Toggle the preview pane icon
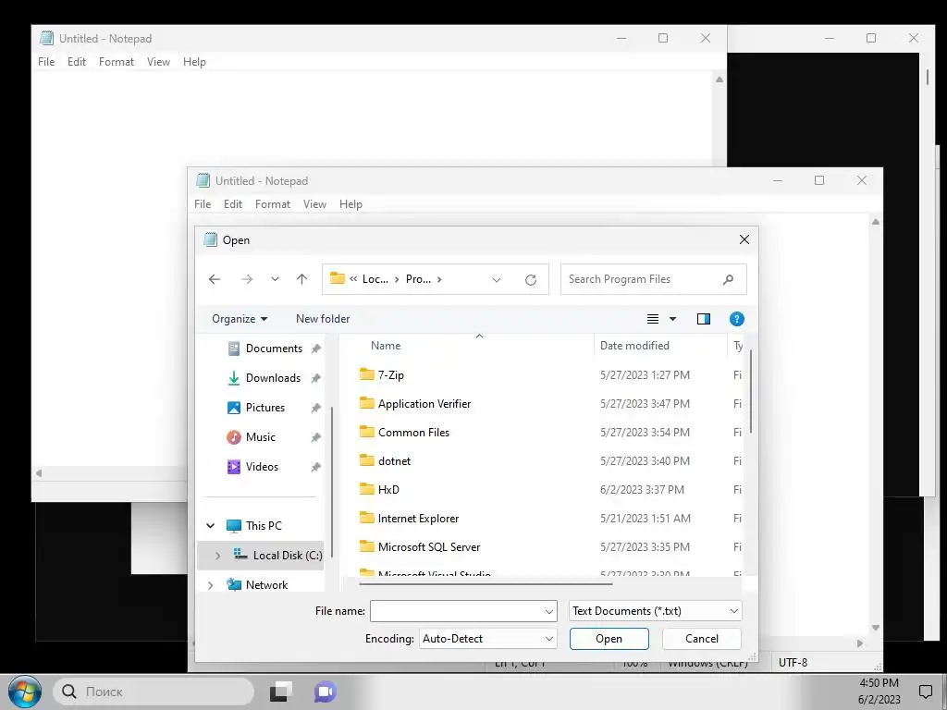 coord(704,319)
